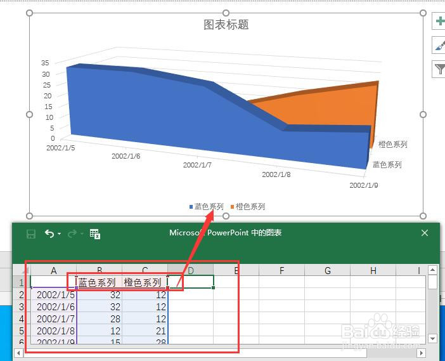Click the orange legend color marker

(x=232, y=207)
